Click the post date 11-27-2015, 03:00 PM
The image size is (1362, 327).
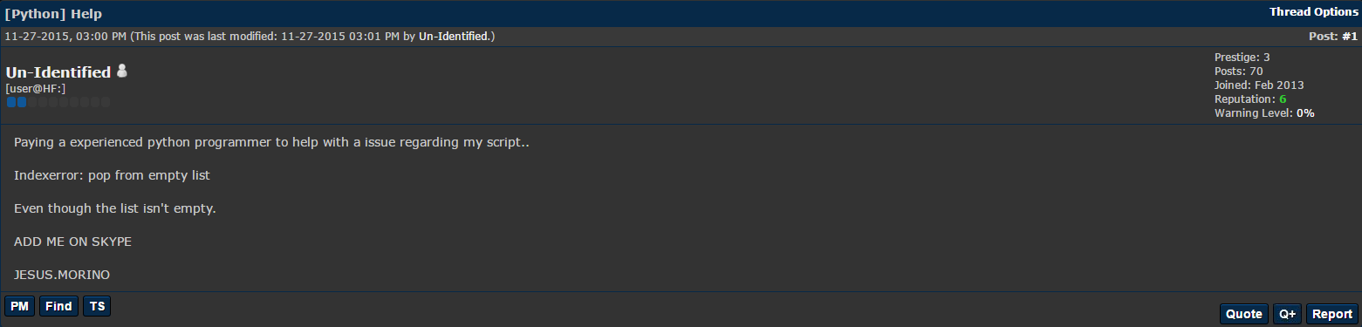click(x=65, y=37)
